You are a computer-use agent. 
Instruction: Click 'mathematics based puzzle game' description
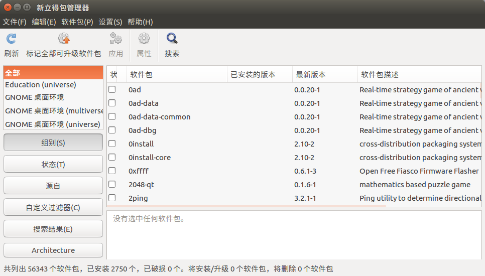[x=415, y=185]
